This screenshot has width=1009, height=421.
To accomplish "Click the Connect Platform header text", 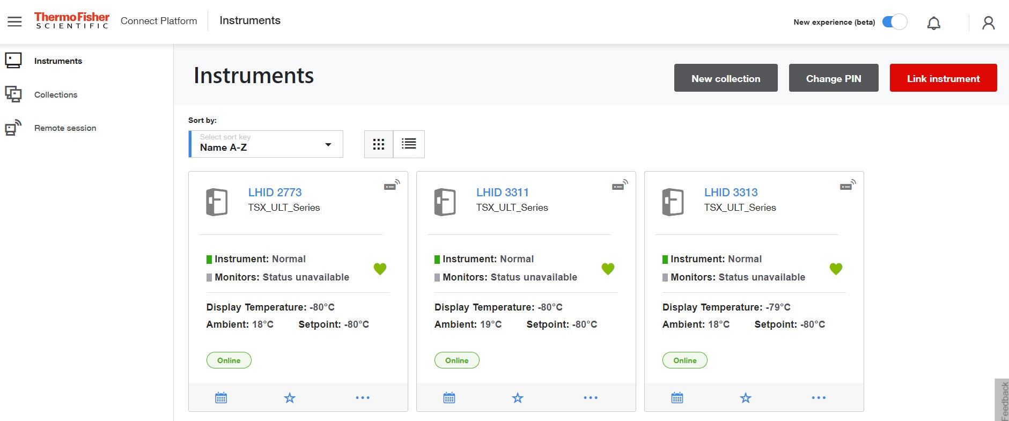I will 159,21.
